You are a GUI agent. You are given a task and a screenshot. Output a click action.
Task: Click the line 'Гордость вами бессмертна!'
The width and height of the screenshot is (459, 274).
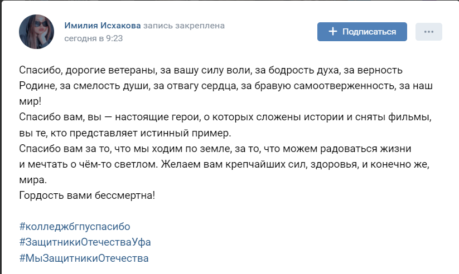pos(86,195)
